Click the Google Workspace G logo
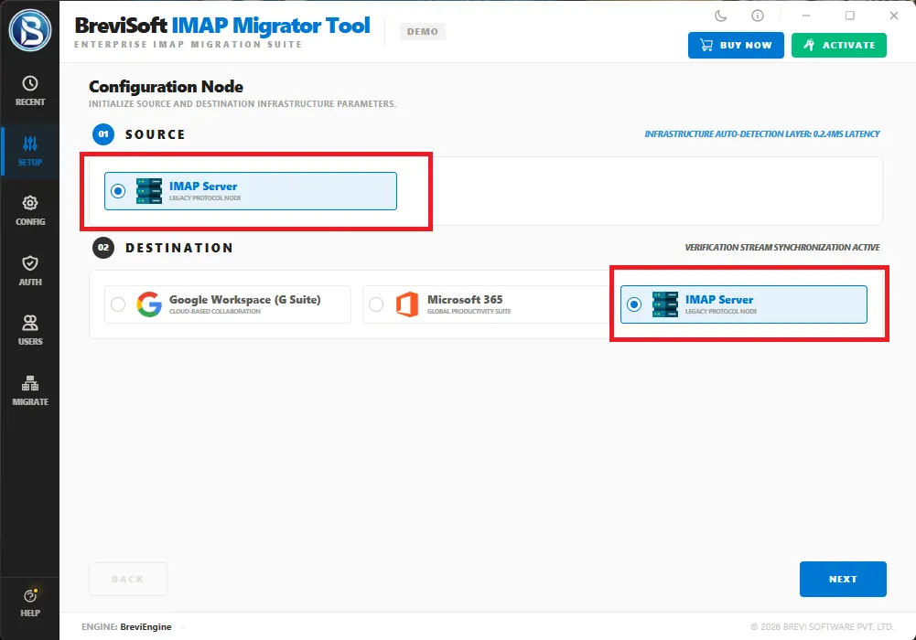Image resolution: width=916 pixels, height=640 pixels. click(x=149, y=304)
